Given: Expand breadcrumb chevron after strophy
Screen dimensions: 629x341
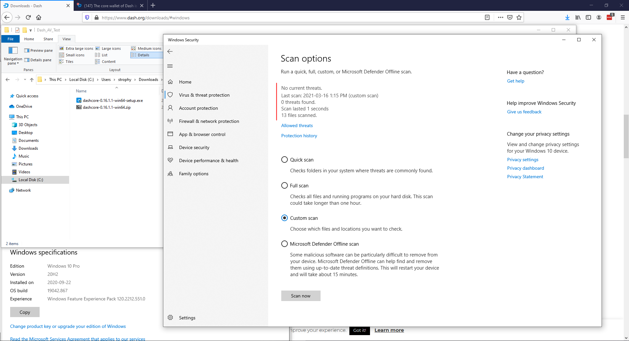Looking at the screenshot, I should pos(135,80).
